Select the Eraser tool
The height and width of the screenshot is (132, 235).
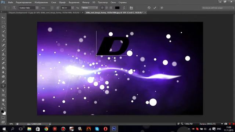point(3,63)
